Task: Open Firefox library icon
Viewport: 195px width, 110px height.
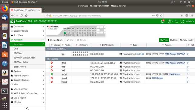Action: (x=182, y=16)
